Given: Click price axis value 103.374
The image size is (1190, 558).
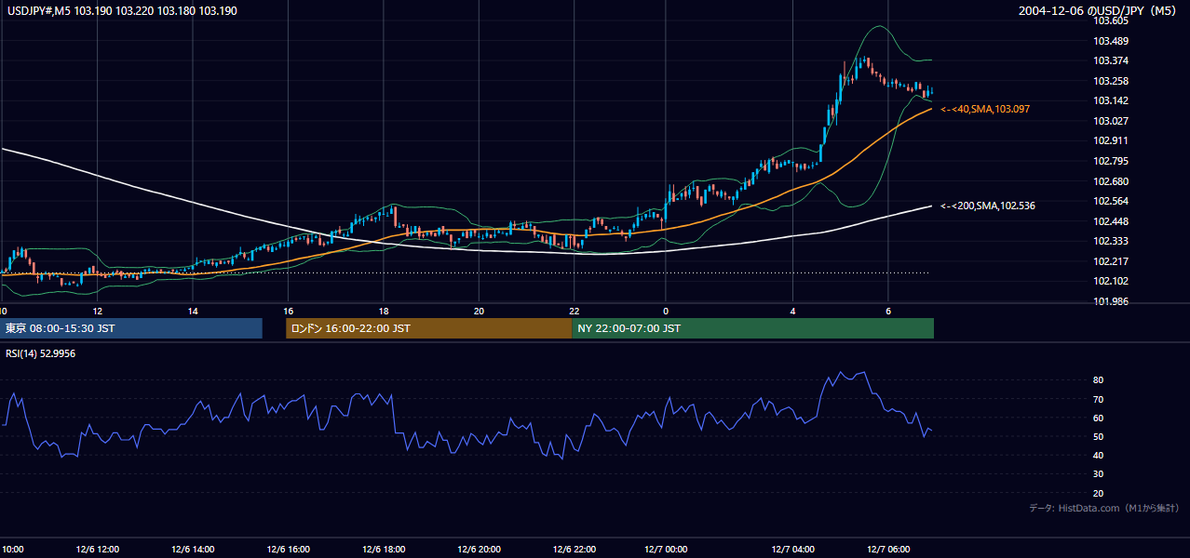Looking at the screenshot, I should coord(1110,60).
